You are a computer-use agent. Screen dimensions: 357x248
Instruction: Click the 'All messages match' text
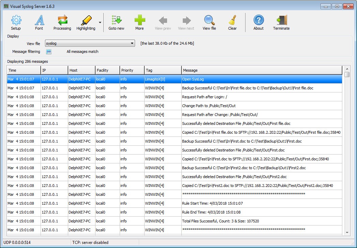(x=83, y=52)
